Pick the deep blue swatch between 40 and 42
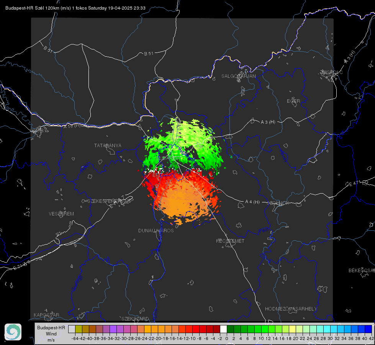 coord(368,329)
